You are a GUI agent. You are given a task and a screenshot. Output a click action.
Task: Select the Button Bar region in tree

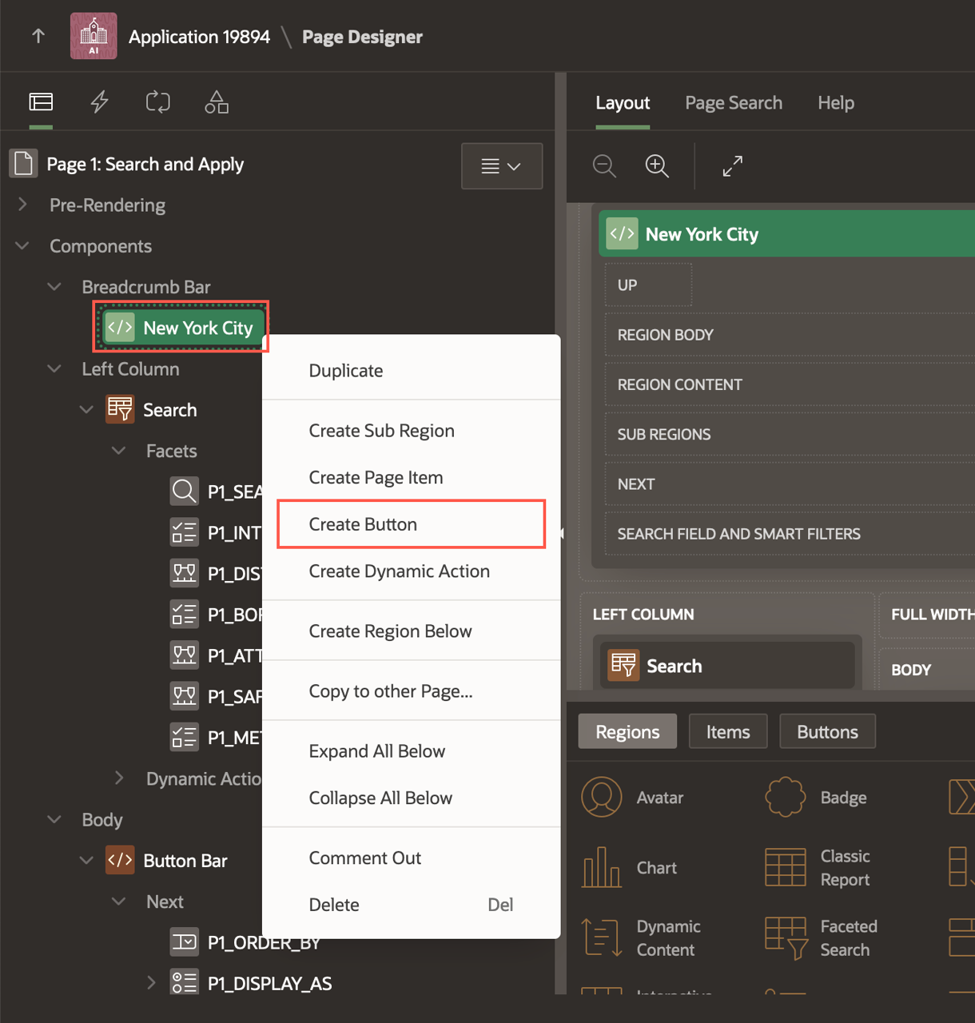[x=185, y=861]
